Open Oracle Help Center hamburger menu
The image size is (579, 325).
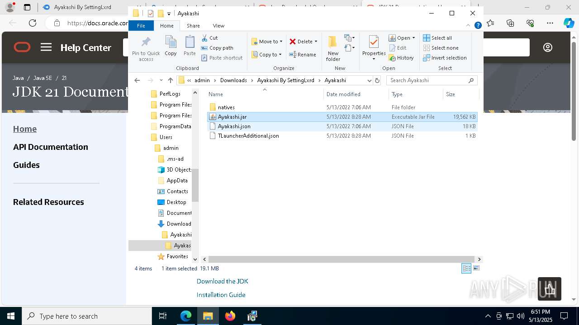[x=46, y=47]
